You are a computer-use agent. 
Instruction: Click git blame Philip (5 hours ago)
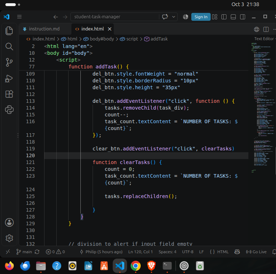coord(101,252)
